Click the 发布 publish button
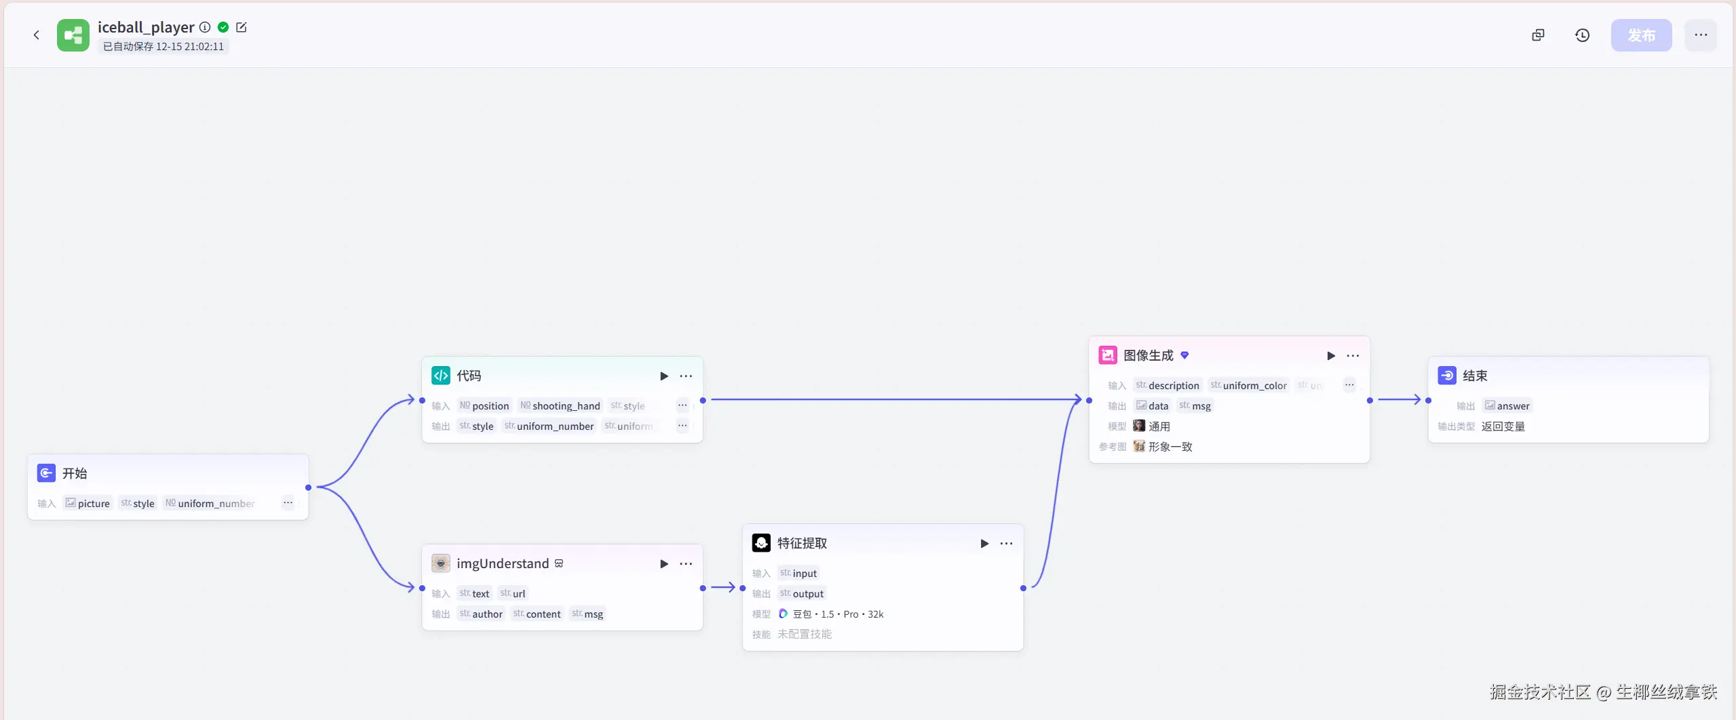 click(1641, 35)
